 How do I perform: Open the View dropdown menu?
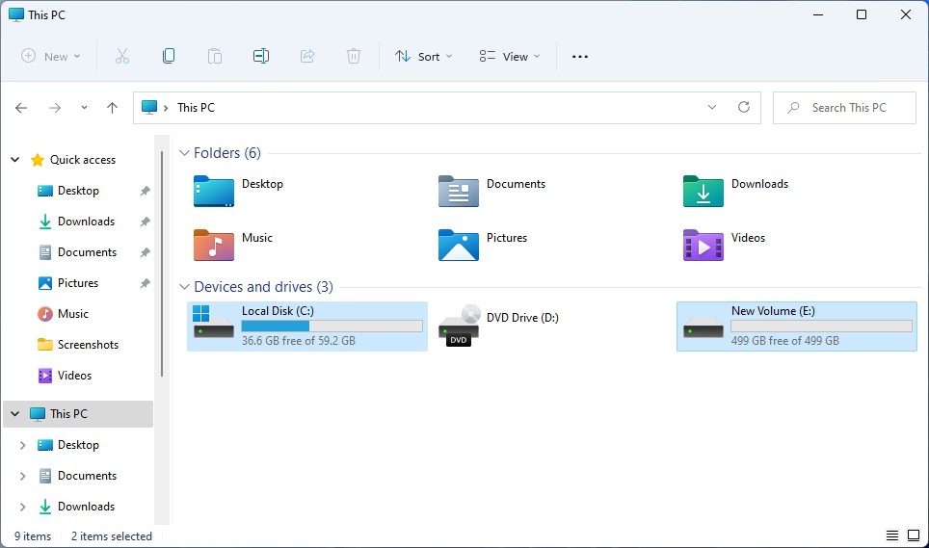tap(510, 56)
